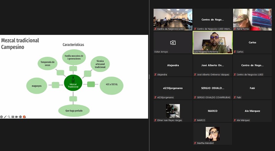Click the central Mezcal Tradicional circle in the slide
Viewport: 275px width, 151px height.
coord(73,83)
